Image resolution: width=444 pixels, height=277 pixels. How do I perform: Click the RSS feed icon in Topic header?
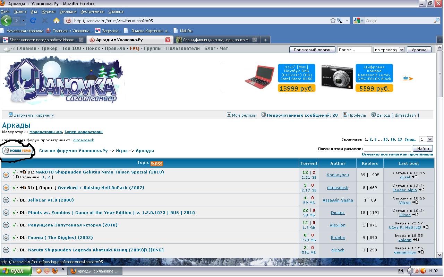click(x=157, y=163)
